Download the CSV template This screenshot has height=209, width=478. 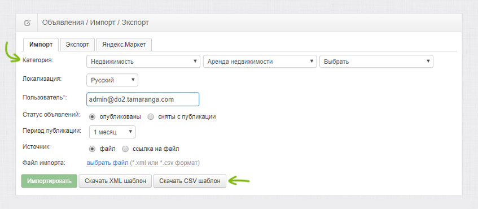190,181
